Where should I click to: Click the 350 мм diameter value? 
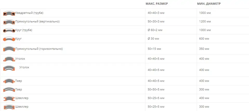click(204, 49)
